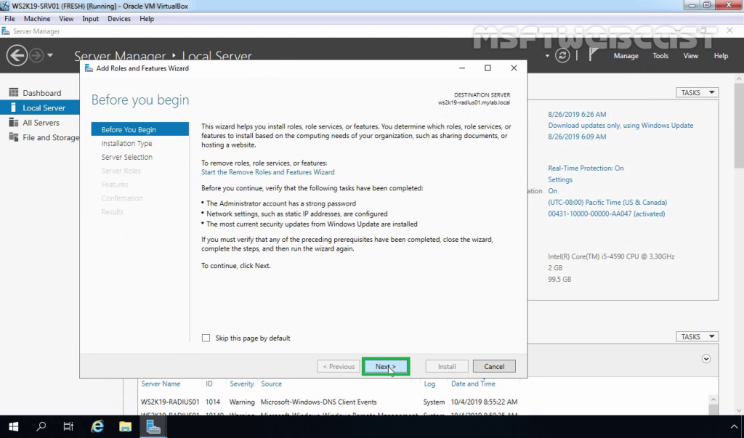This screenshot has width=744, height=438.
Task: Sort events by Date and Time column
Action: [473, 384]
